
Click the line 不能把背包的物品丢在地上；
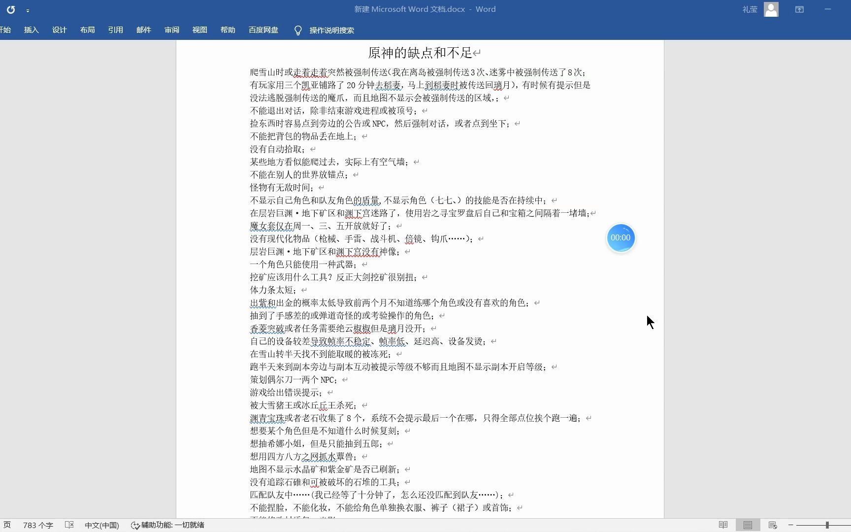pyautogui.click(x=304, y=136)
